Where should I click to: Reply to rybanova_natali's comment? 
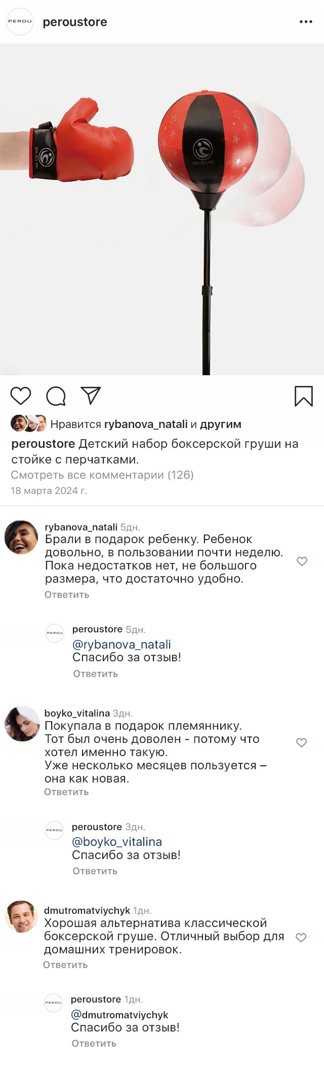67,594
